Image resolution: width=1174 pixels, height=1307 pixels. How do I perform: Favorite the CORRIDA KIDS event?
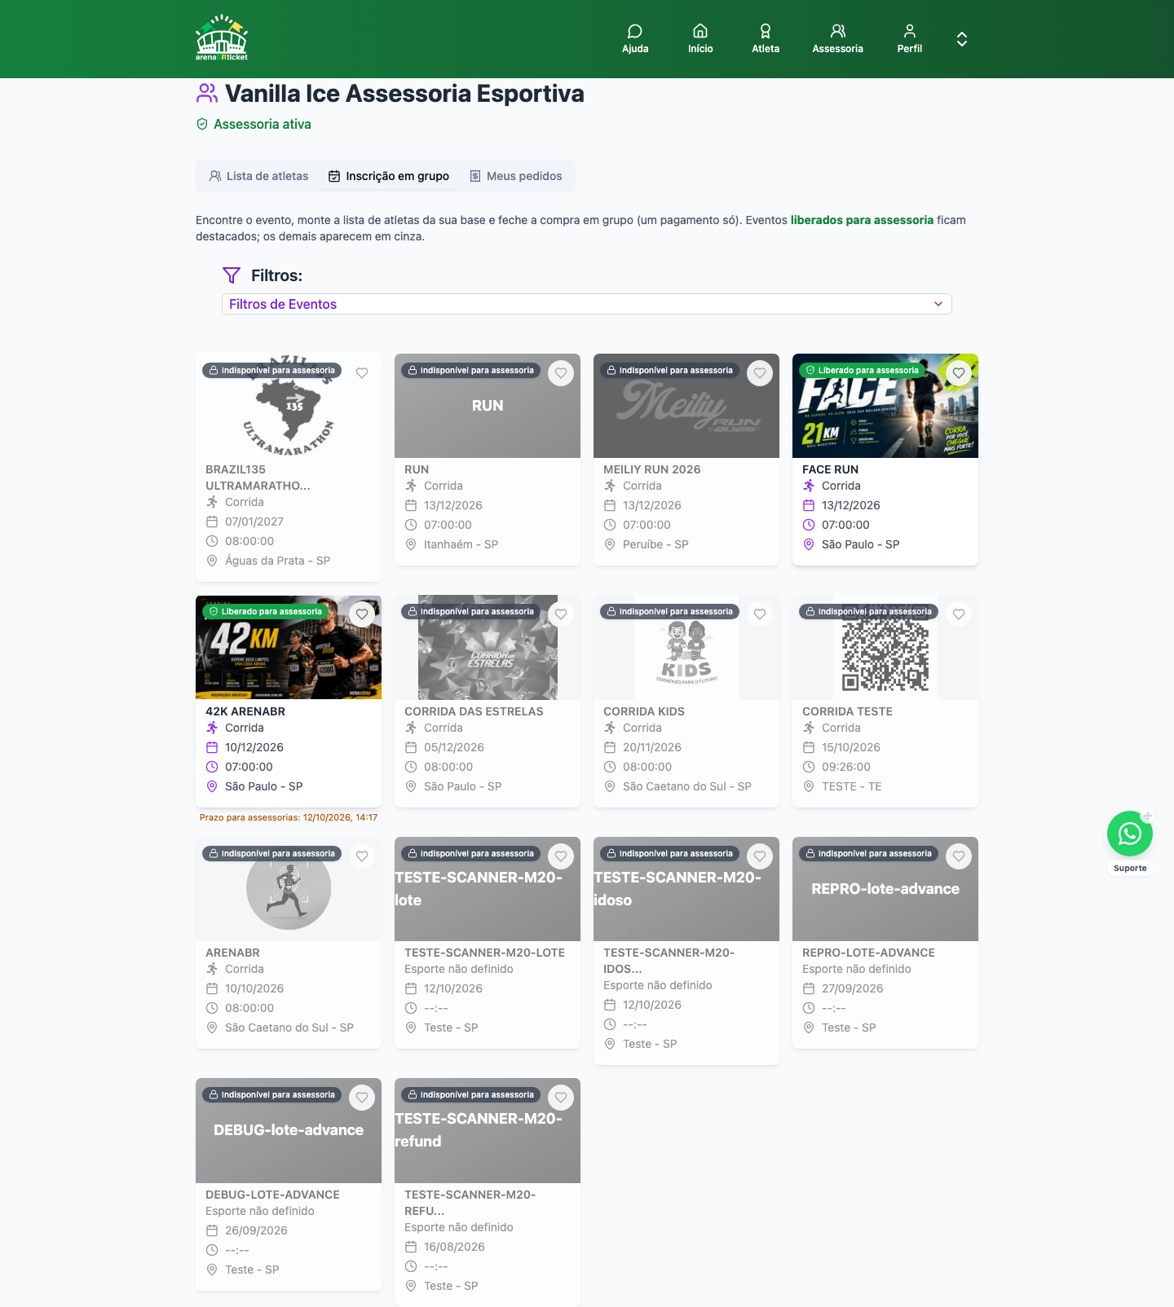click(760, 614)
